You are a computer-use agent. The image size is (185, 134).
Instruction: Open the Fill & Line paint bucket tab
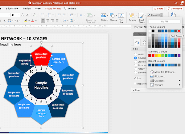coord(137,42)
